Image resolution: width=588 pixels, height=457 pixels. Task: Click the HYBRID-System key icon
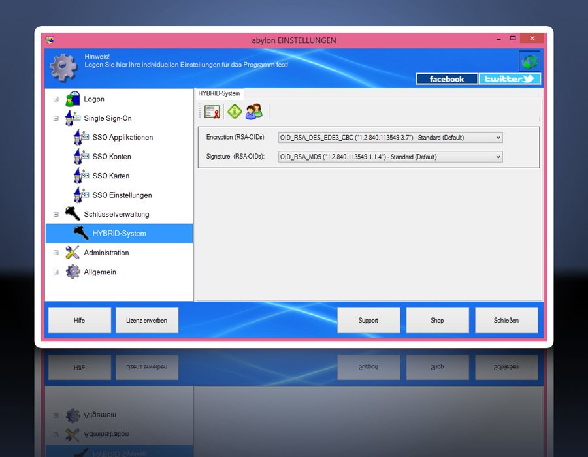[81, 233]
